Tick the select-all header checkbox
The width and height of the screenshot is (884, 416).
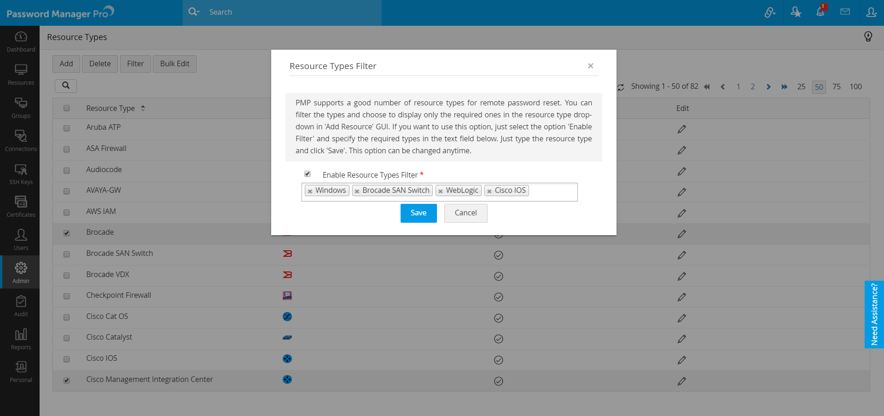click(67, 108)
